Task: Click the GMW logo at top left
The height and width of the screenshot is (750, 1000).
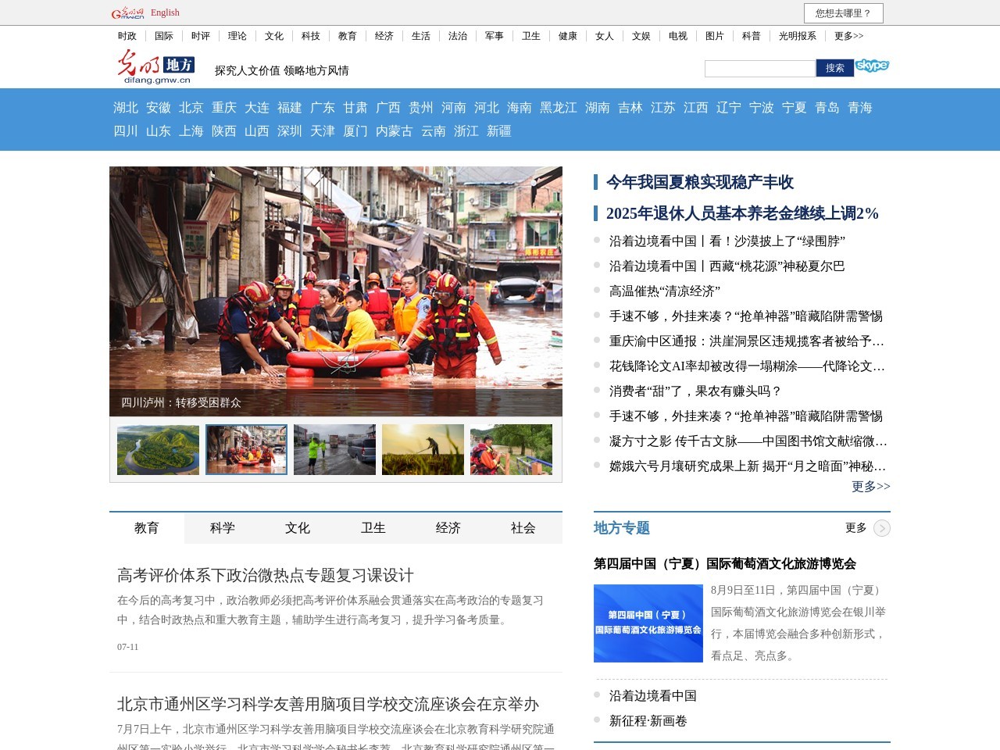Action: coord(128,12)
